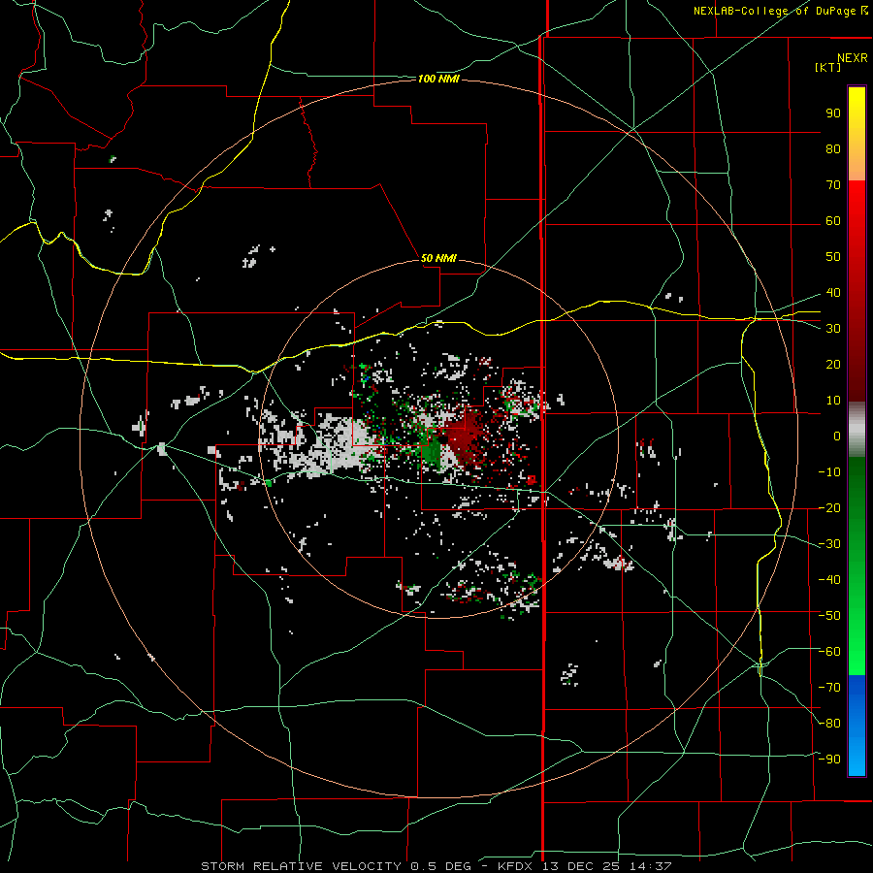
Task: Click the 100 NMI range ring label
Action: coord(438,80)
